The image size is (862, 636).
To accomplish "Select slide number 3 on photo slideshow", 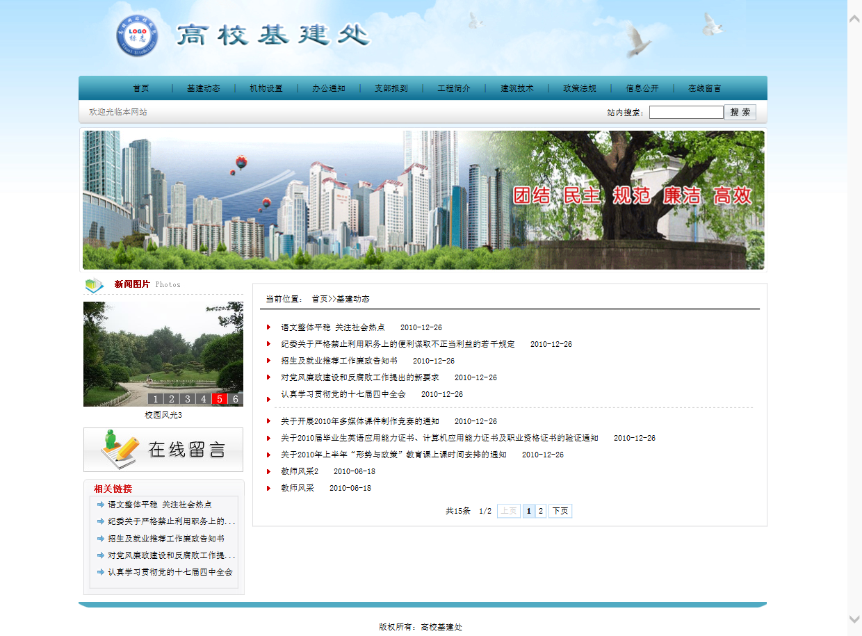I will (x=188, y=399).
